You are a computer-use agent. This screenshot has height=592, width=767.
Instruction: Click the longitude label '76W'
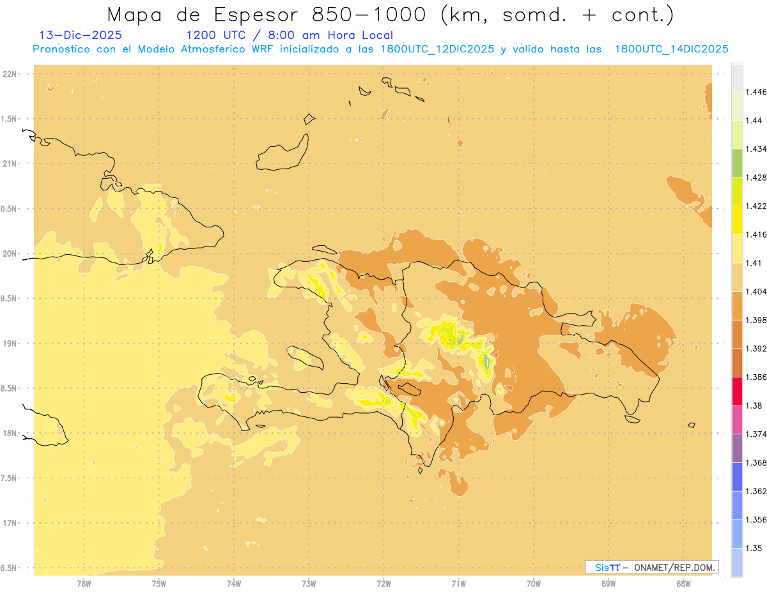(84, 584)
